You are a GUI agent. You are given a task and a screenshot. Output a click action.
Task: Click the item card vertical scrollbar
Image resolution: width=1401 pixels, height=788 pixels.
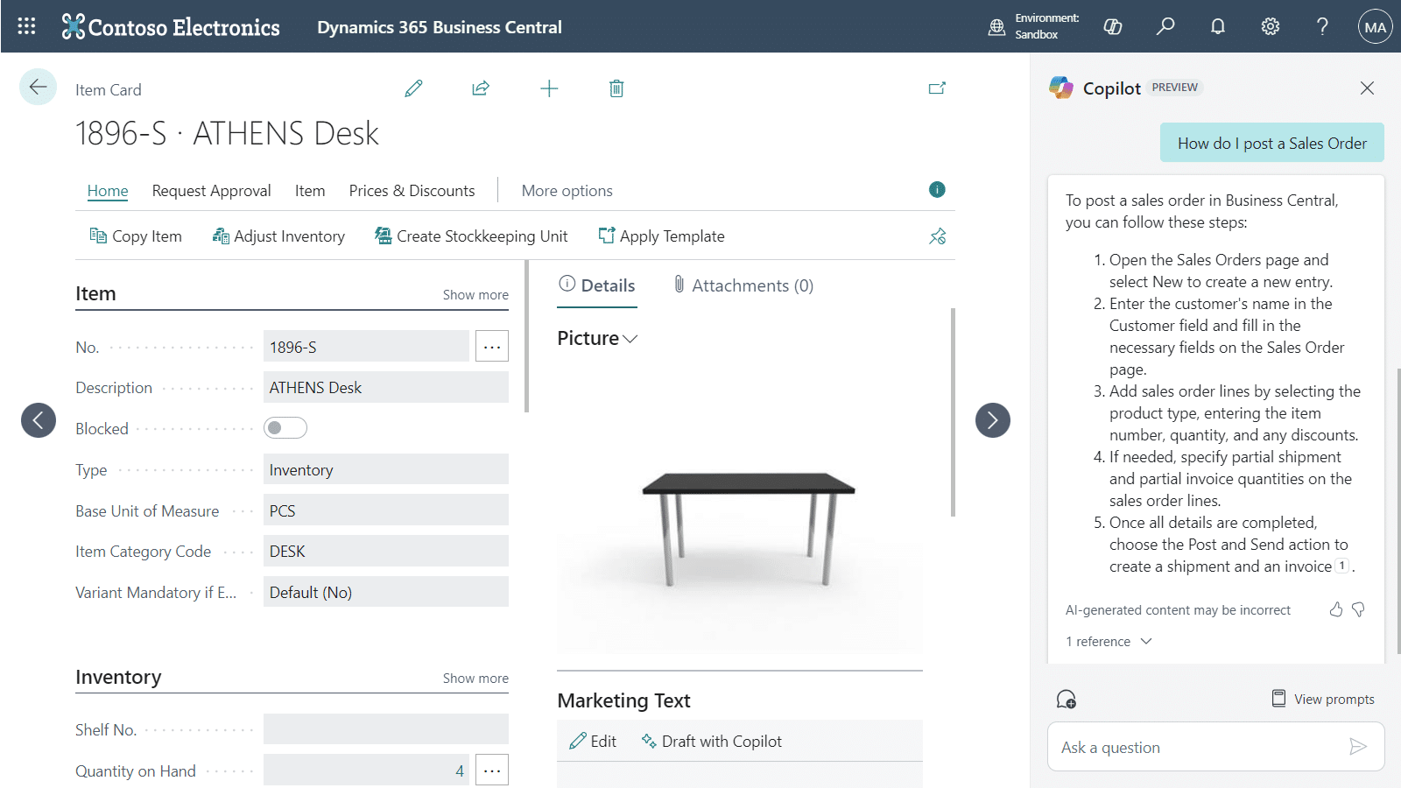click(526, 336)
